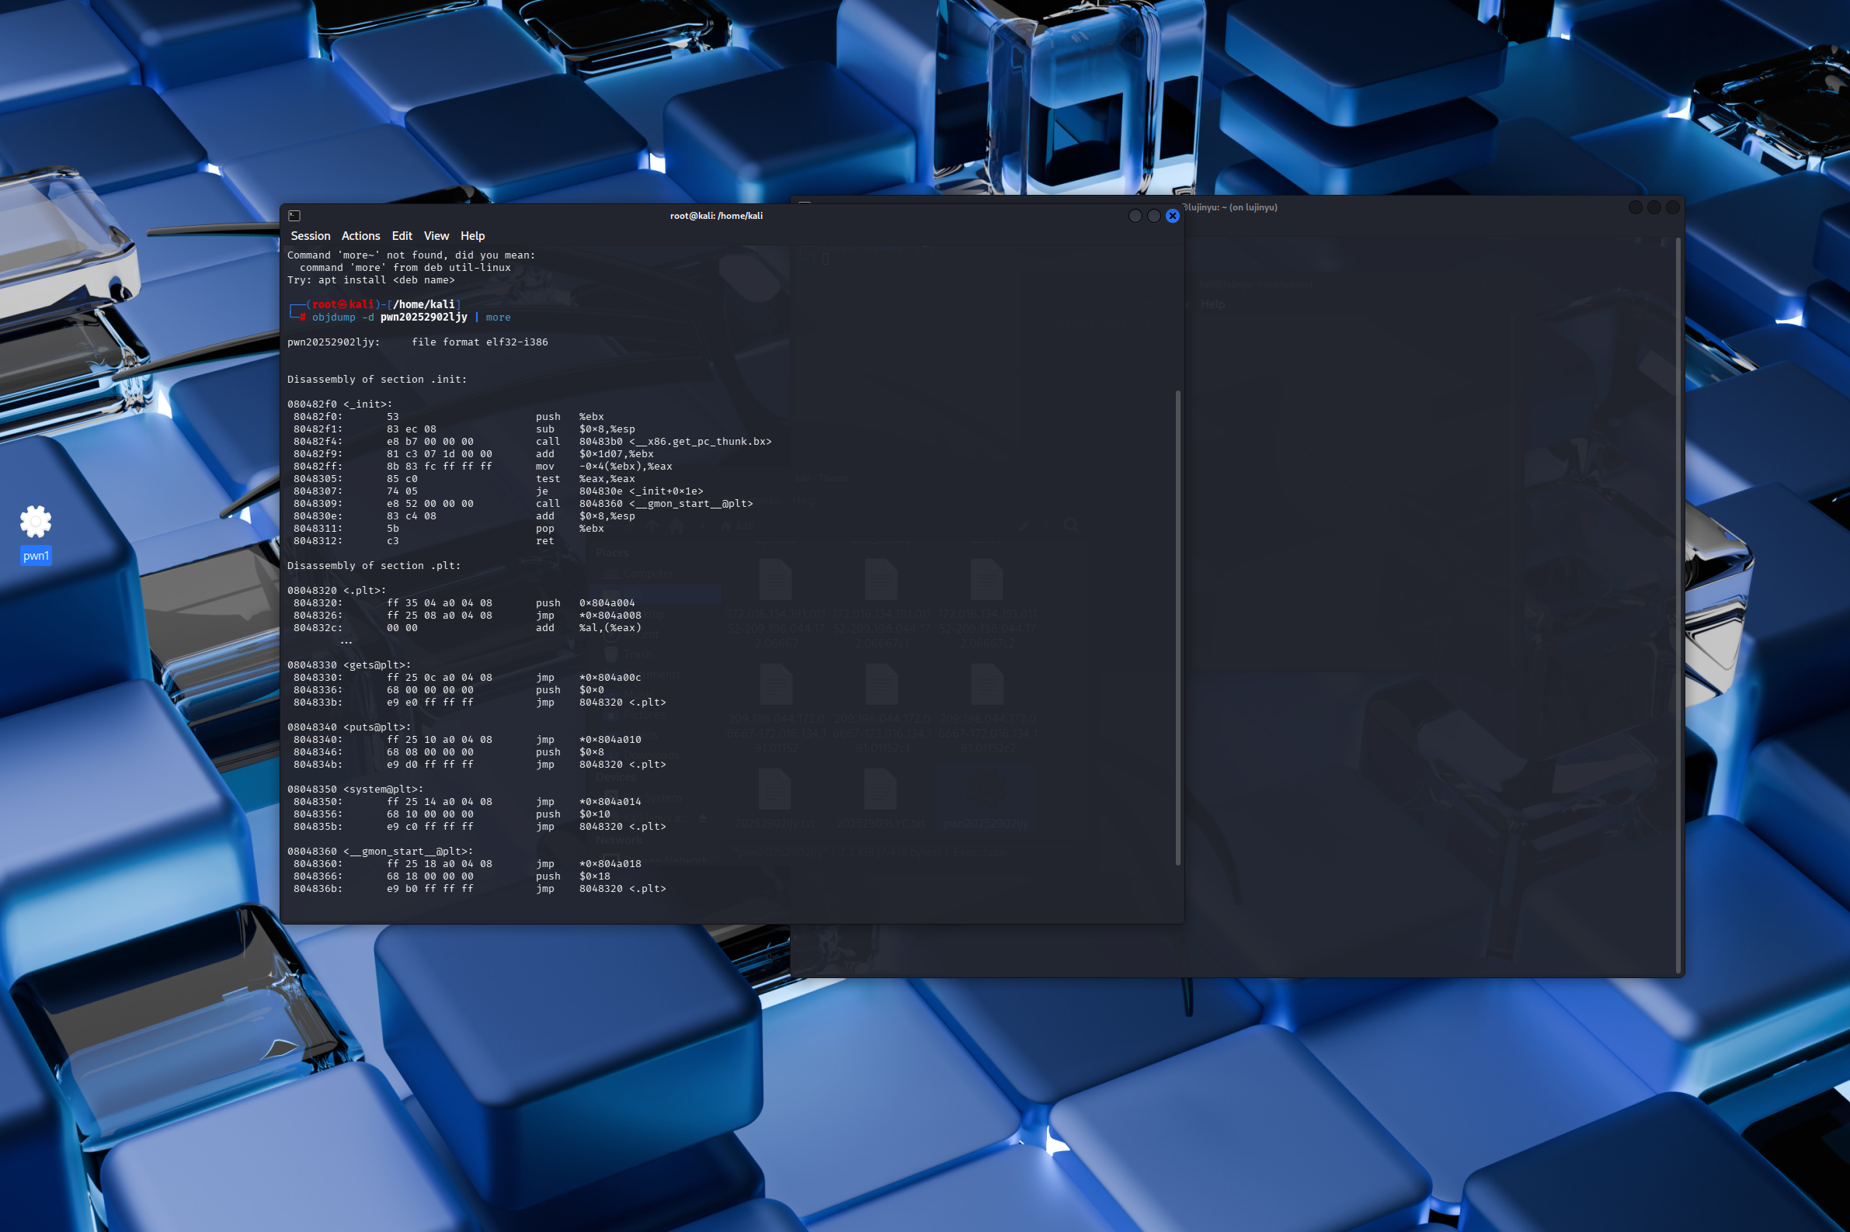
Task: Click the background window's right-edge scrollbar
Action: coord(1678,605)
